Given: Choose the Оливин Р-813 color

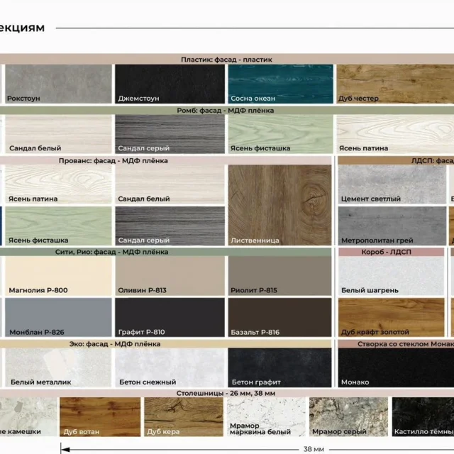Looking at the screenshot, I should pyautogui.click(x=170, y=276).
